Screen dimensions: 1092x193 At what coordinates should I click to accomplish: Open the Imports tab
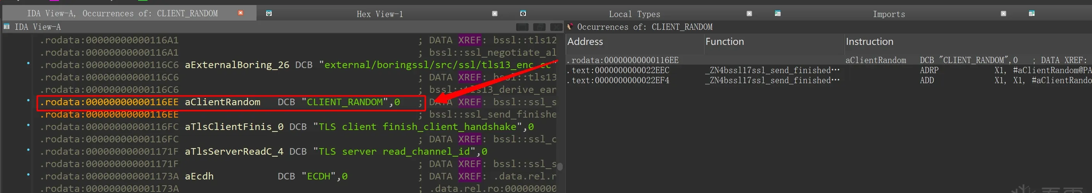coord(889,14)
